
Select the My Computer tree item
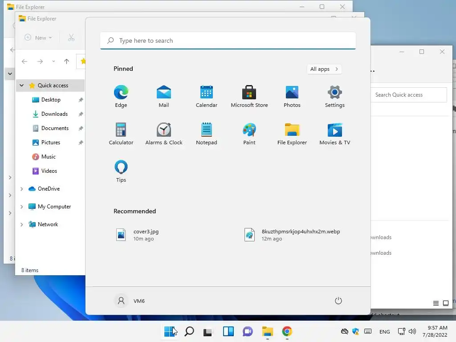49,207
